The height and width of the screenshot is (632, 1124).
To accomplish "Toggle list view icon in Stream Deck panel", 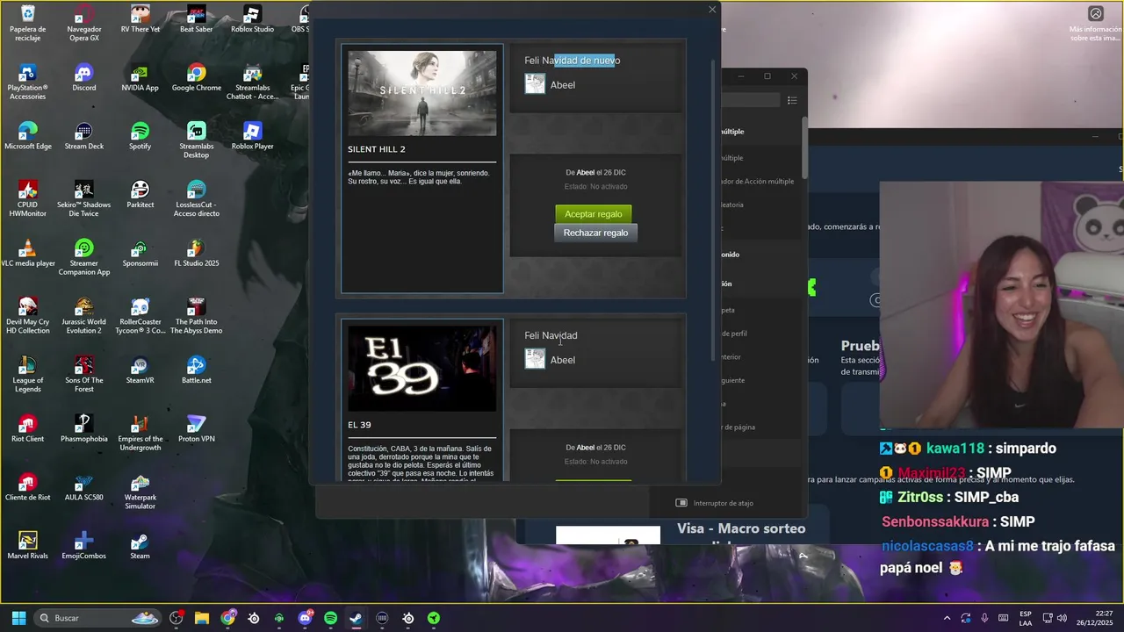I will pyautogui.click(x=791, y=101).
